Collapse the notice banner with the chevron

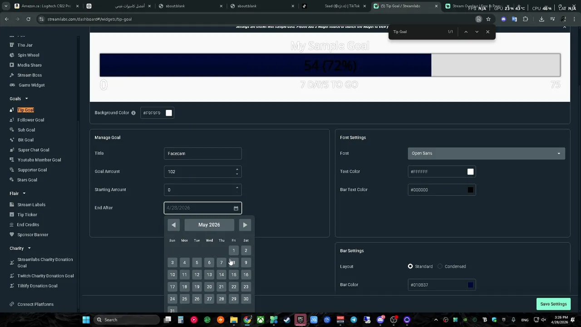pyautogui.click(x=564, y=27)
